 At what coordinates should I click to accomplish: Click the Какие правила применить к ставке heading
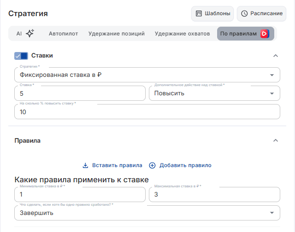tap(82, 180)
